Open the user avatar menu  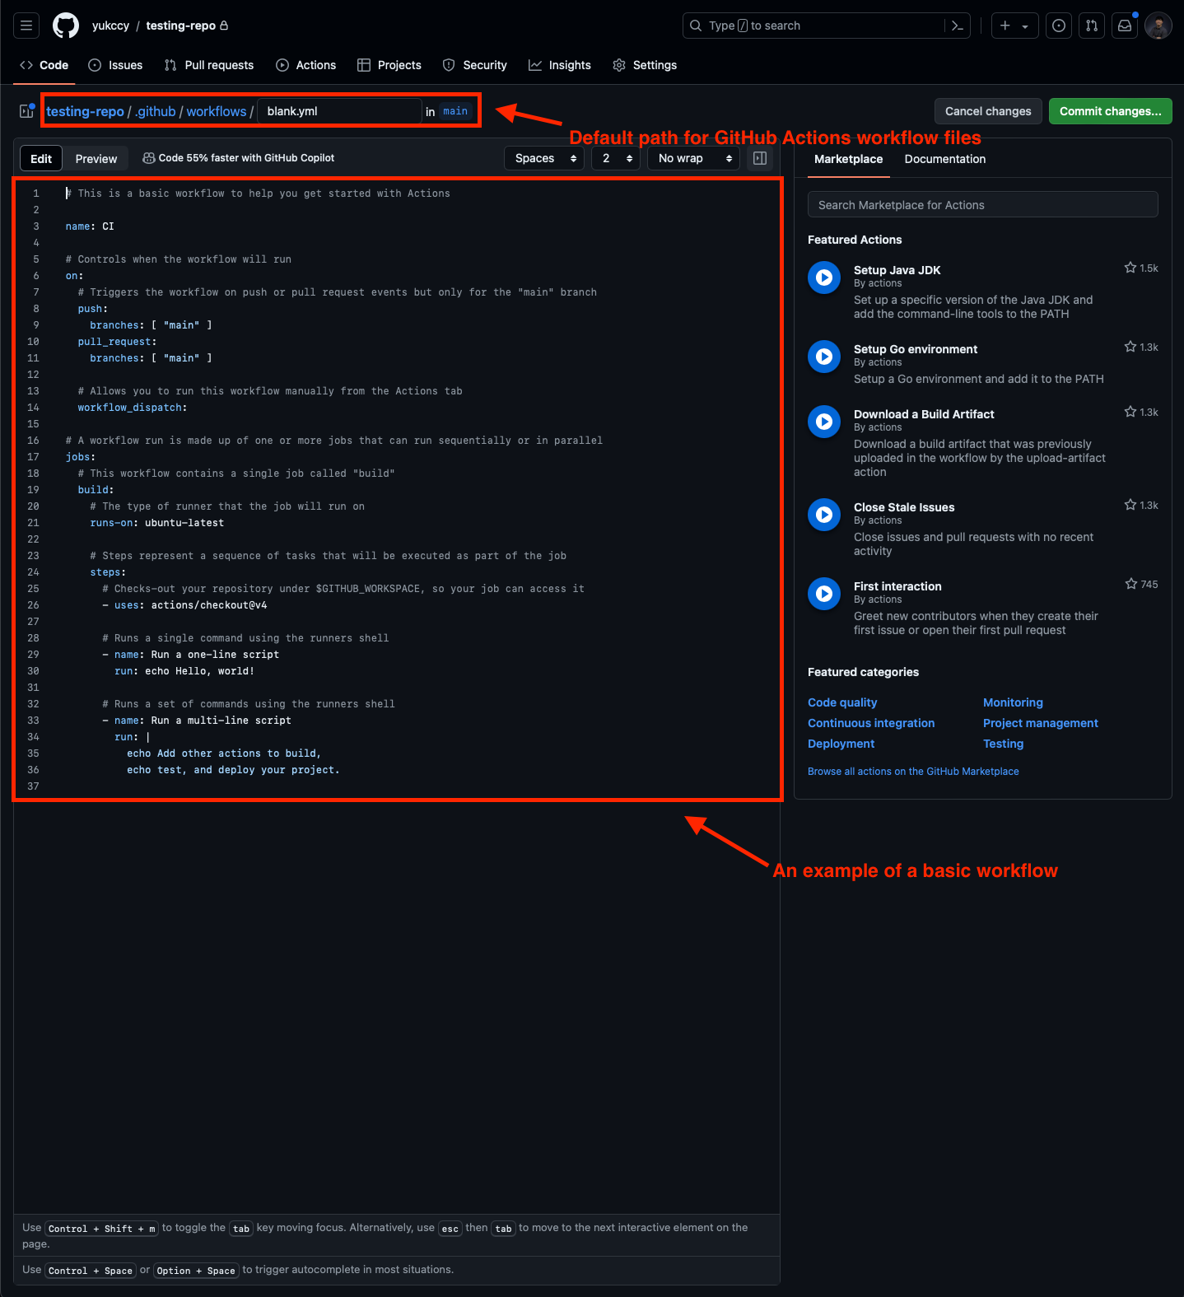1158,26
